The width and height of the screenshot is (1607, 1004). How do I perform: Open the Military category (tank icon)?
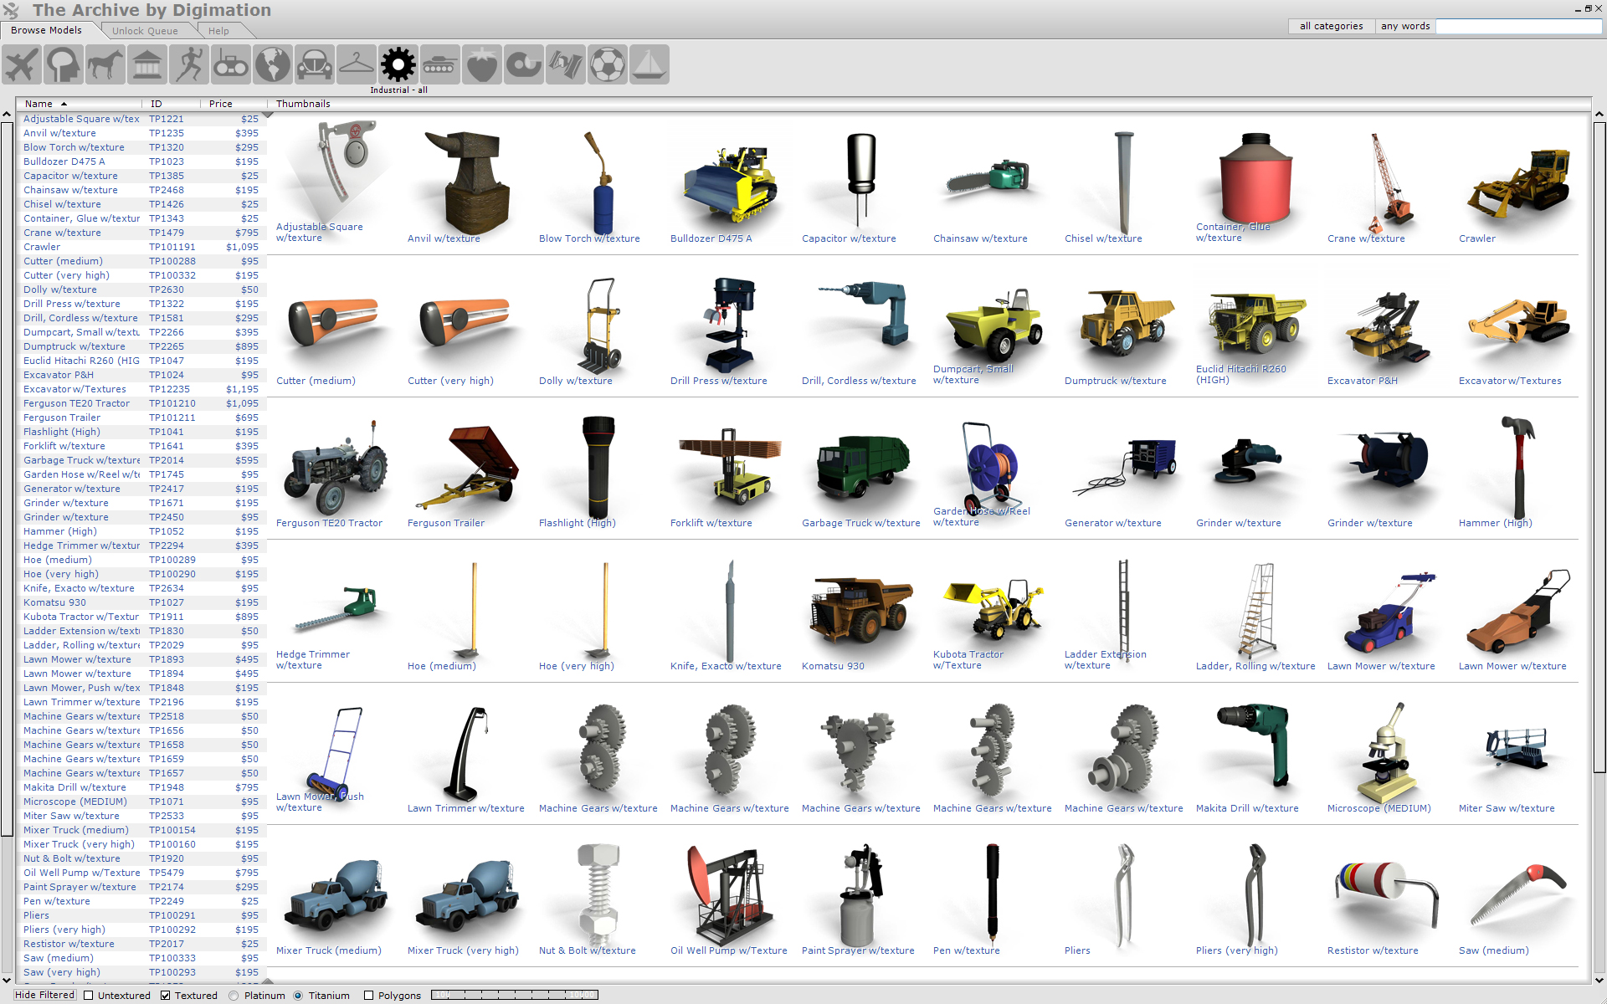pos(440,64)
